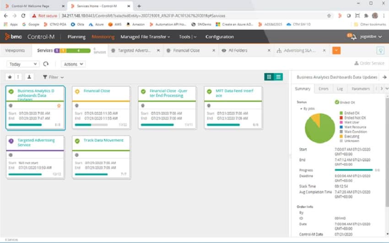
Task: Open the Today date dropdown
Action: [x=22, y=64]
